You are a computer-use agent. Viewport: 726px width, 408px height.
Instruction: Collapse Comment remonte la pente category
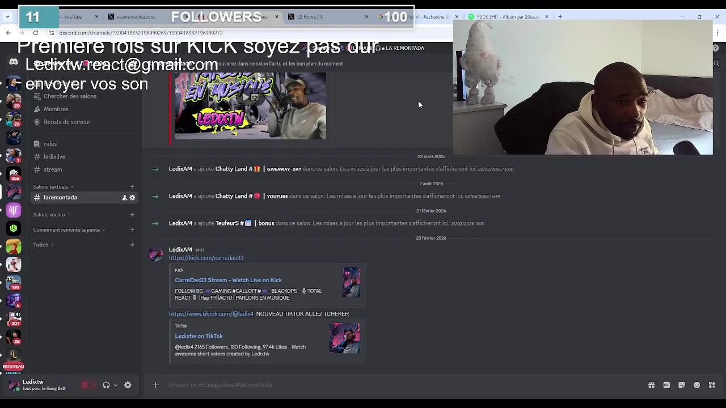point(69,230)
